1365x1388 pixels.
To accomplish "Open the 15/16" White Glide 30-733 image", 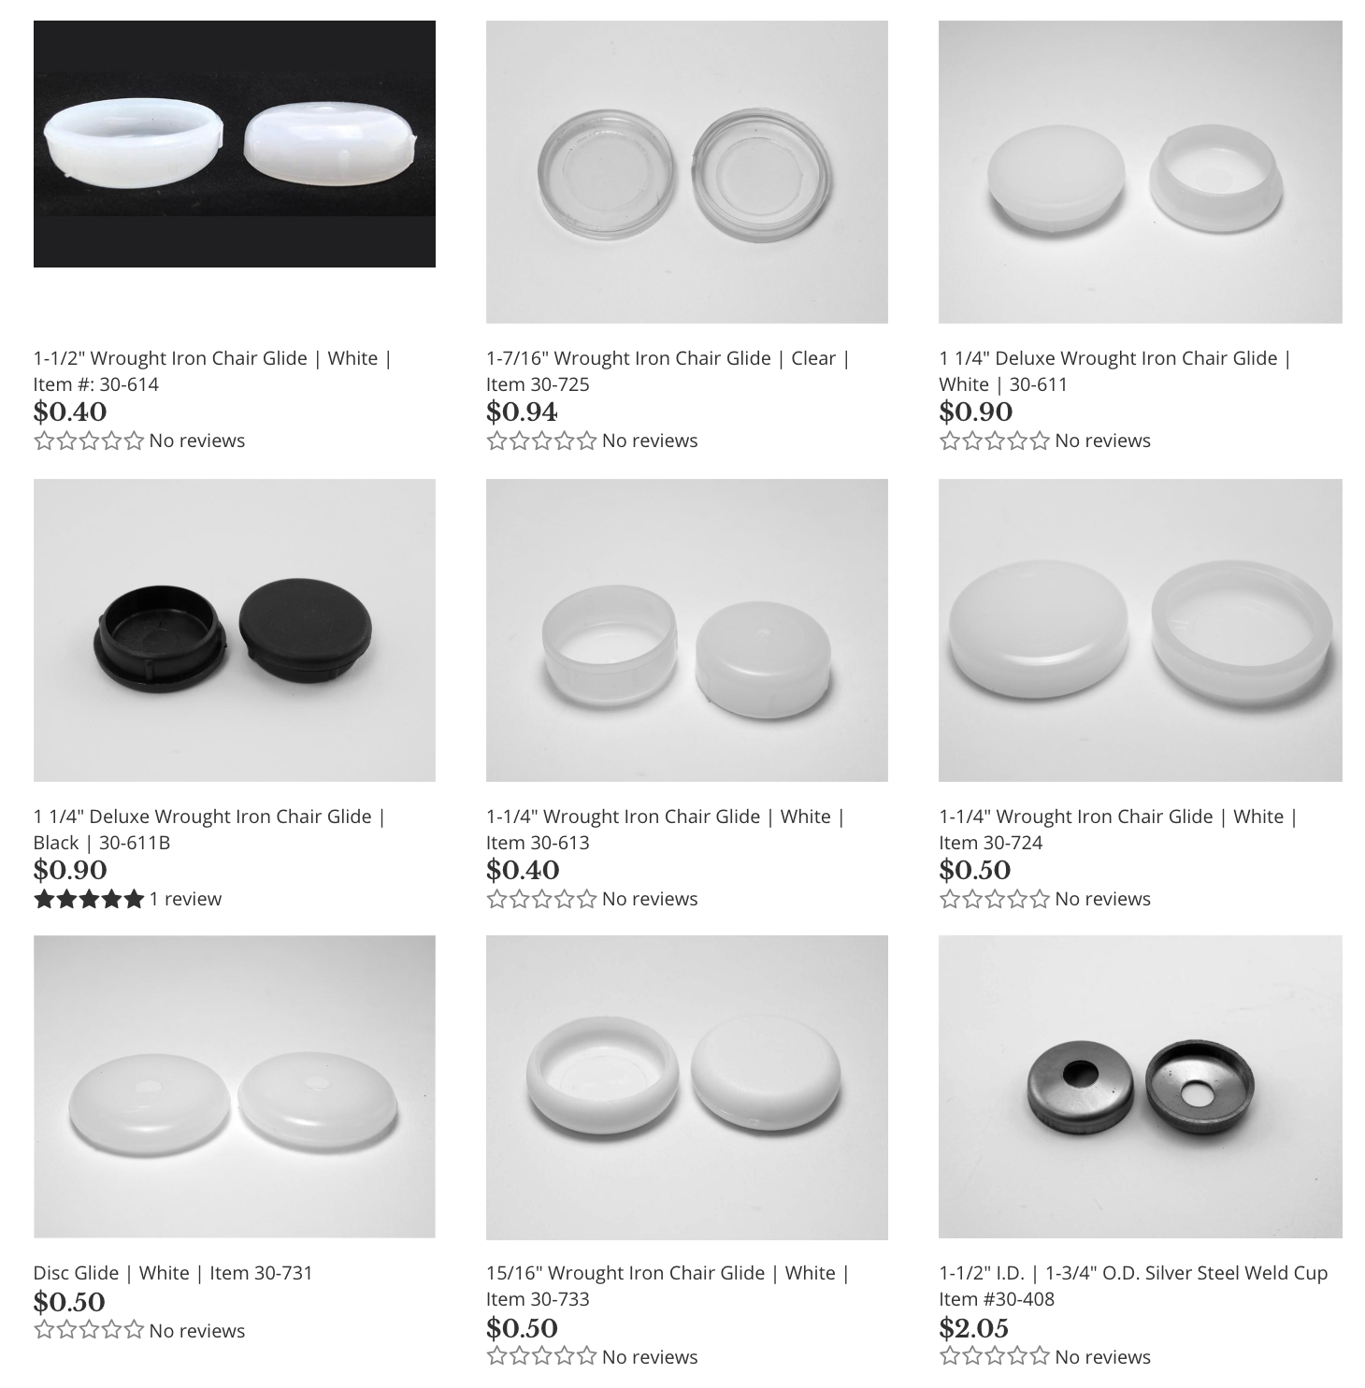I will [x=687, y=1088].
